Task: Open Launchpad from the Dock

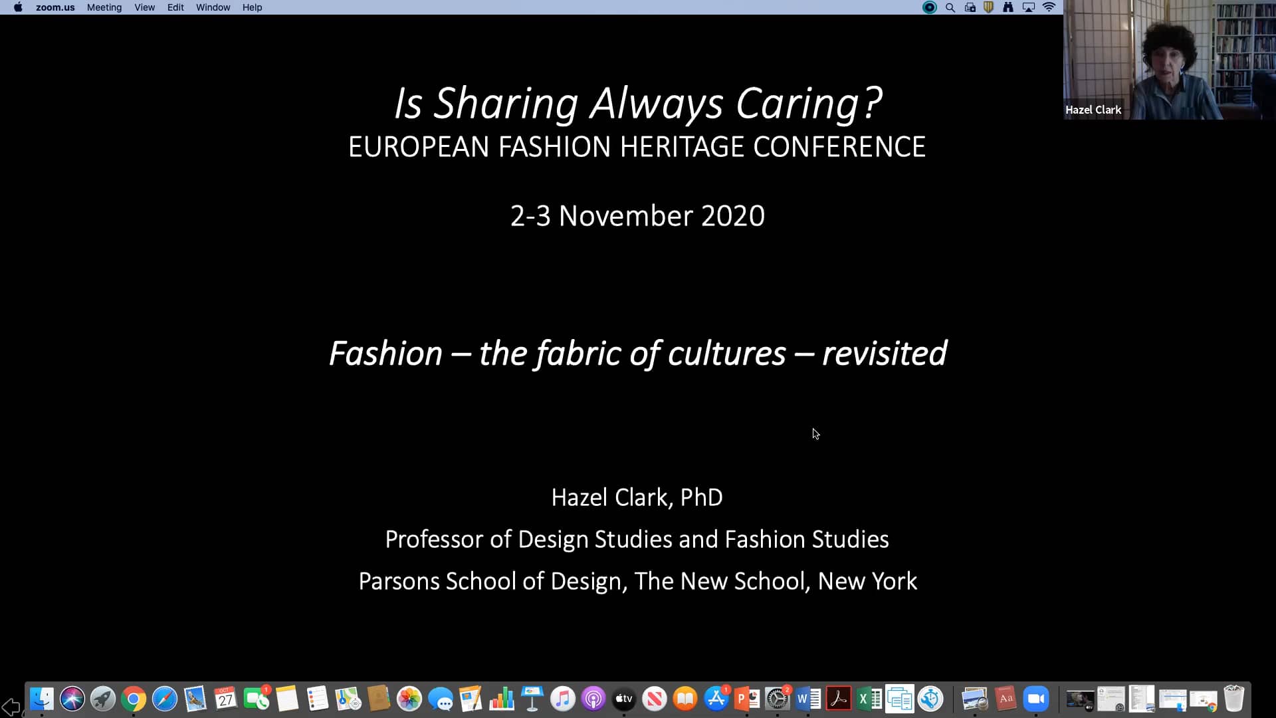Action: (103, 699)
